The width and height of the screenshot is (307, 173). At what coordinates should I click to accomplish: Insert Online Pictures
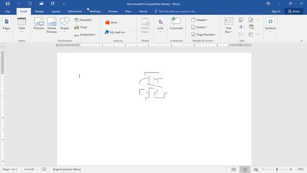coord(52,25)
